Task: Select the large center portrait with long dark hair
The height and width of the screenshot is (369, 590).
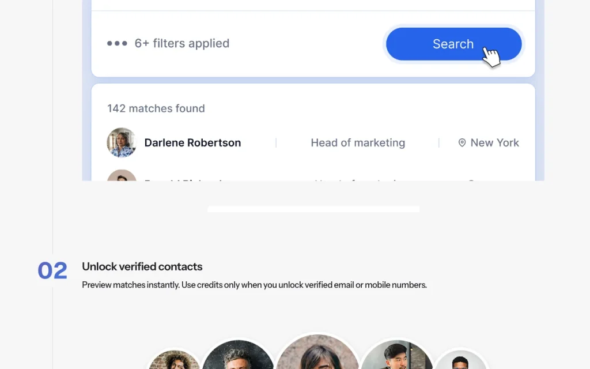Action: (x=317, y=352)
